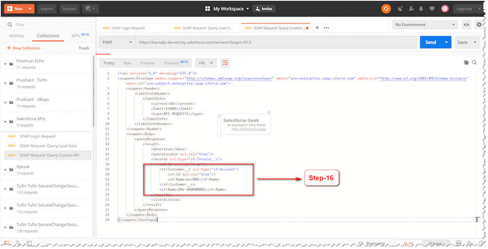The width and height of the screenshot is (488, 249).
Task: Click the orange sync status icon
Action: 386,9
